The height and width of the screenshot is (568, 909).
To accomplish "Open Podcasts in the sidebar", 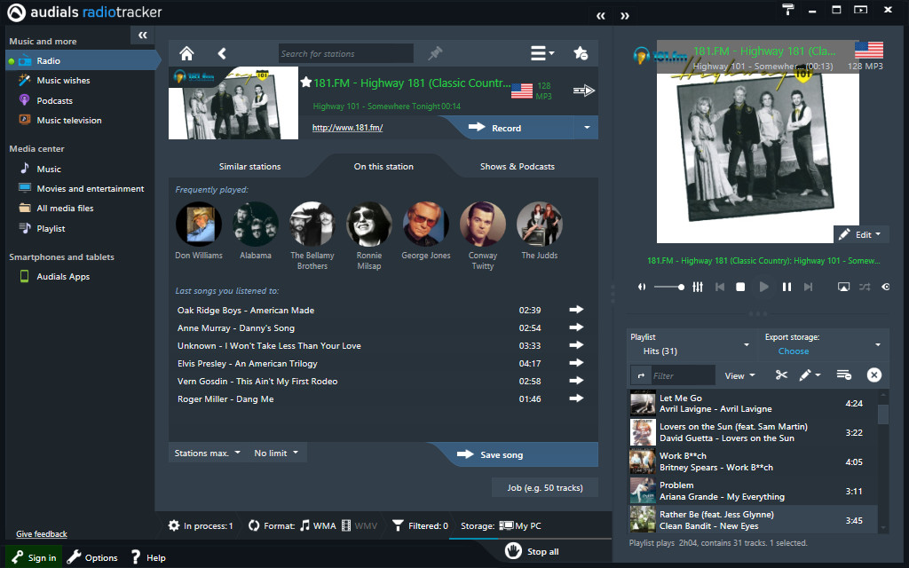I will pyautogui.click(x=54, y=100).
